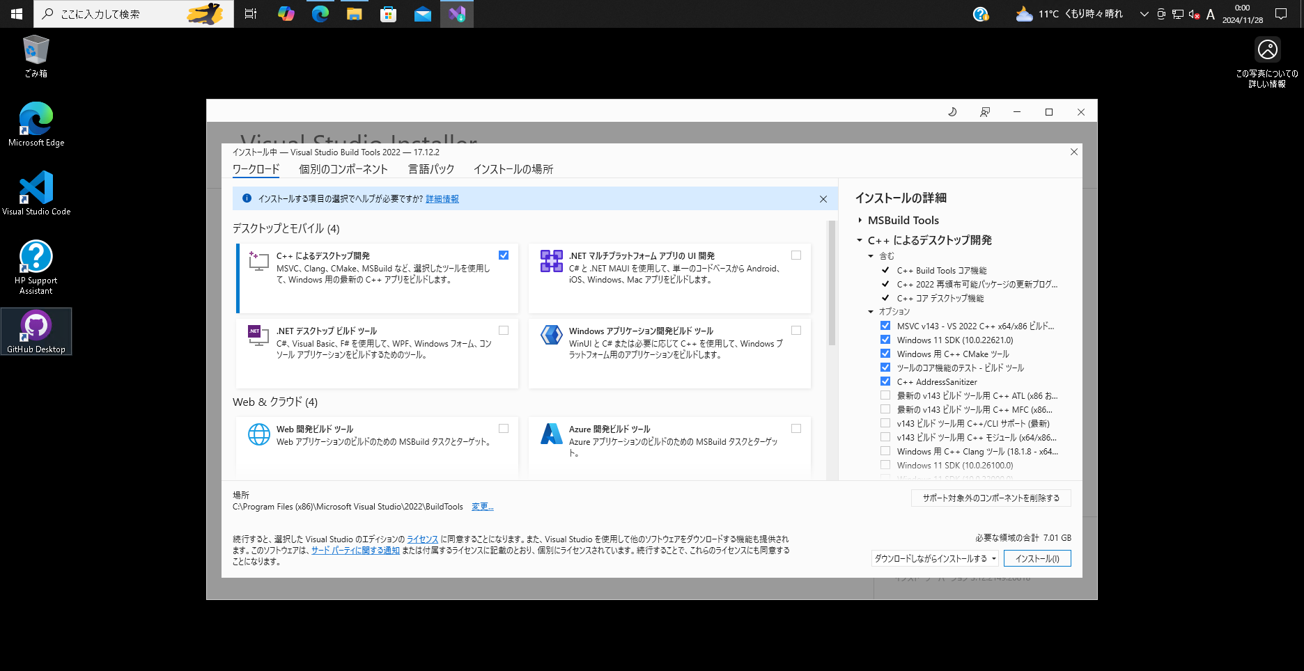This screenshot has height=671, width=1304.
Task: Switch to the 個別のコンポーネント tab
Action: (x=343, y=168)
